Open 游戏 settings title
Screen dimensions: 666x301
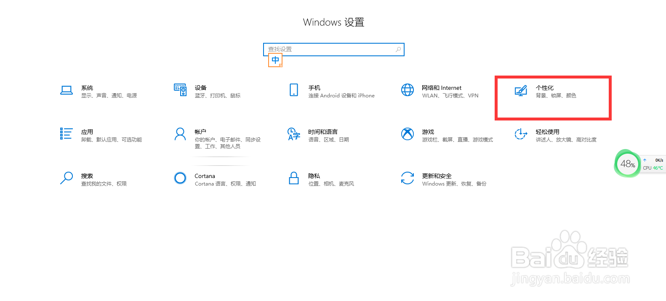coord(428,132)
